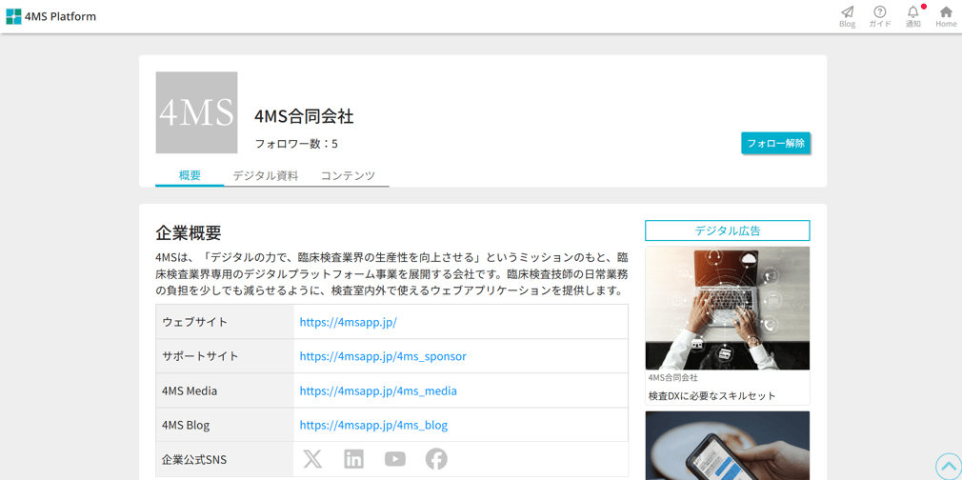Select the 概要 tab
The width and height of the screenshot is (962, 480).
[190, 175]
